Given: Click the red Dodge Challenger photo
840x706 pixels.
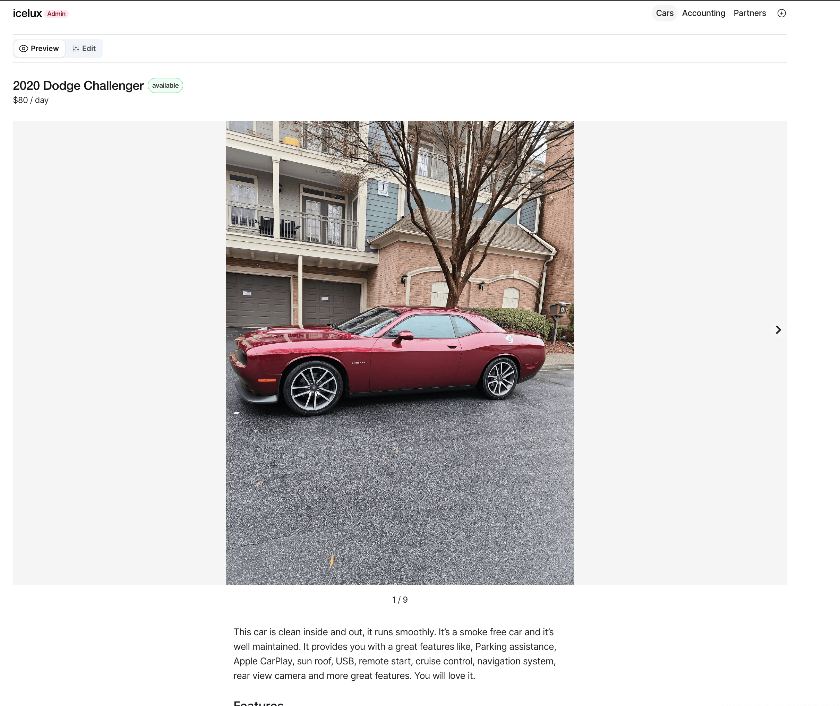Looking at the screenshot, I should [400, 353].
